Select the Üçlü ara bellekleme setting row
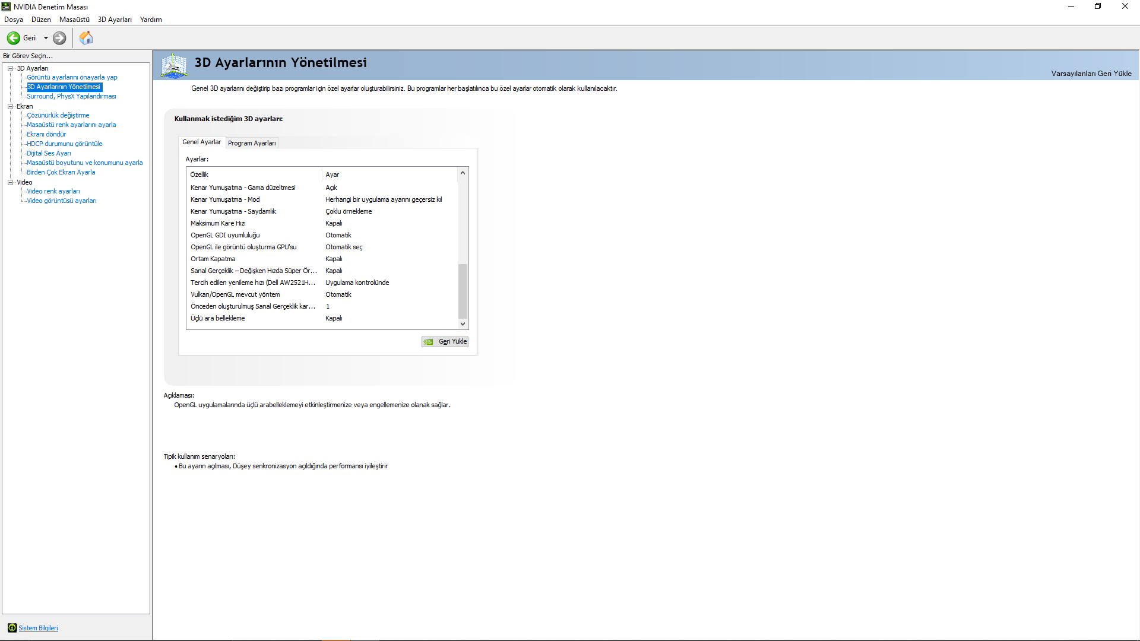 (218, 318)
